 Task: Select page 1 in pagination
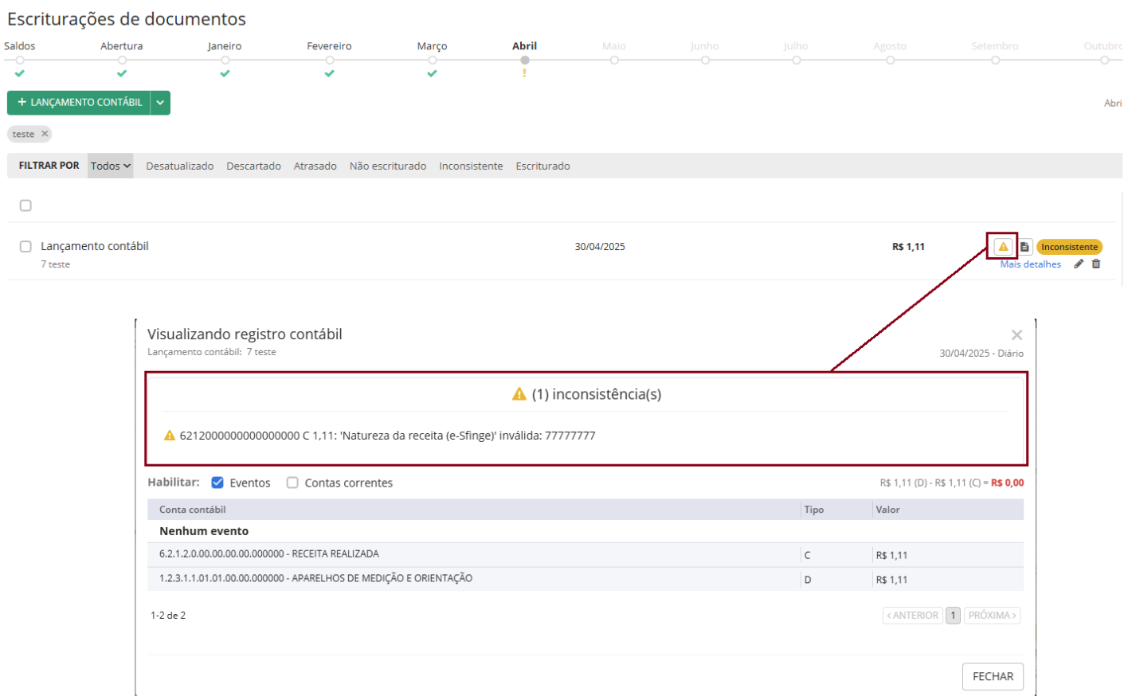coord(953,616)
